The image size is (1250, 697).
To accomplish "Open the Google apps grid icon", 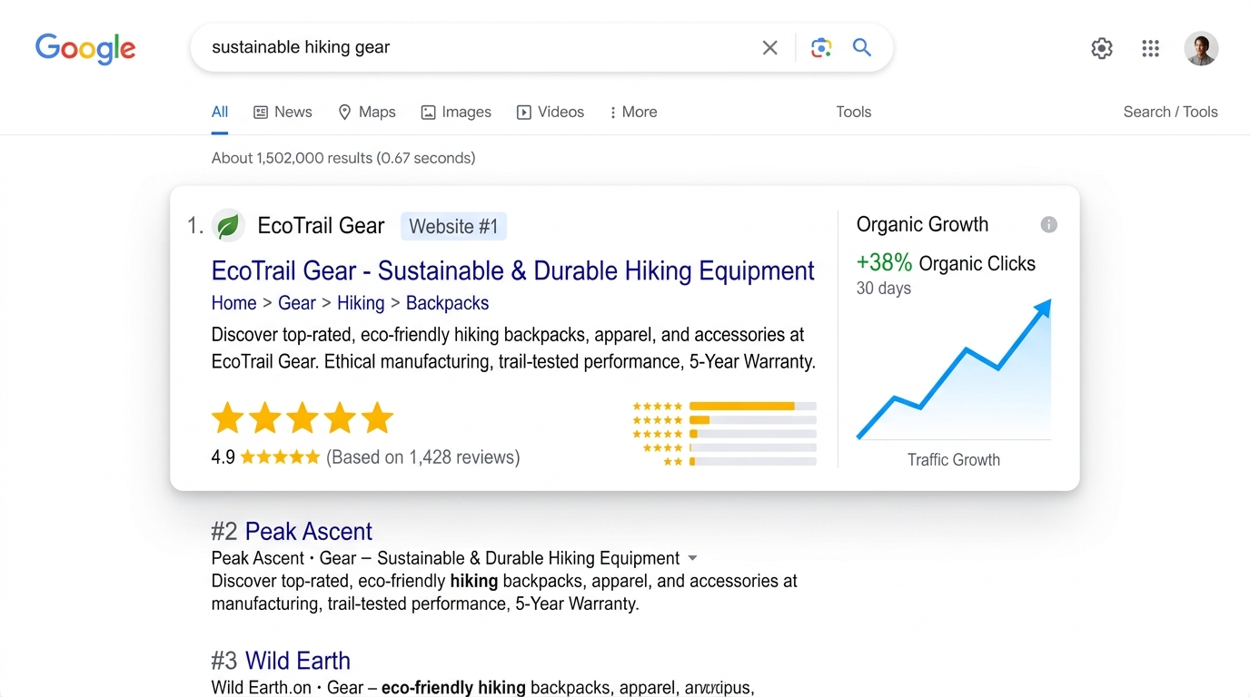I will (1150, 48).
